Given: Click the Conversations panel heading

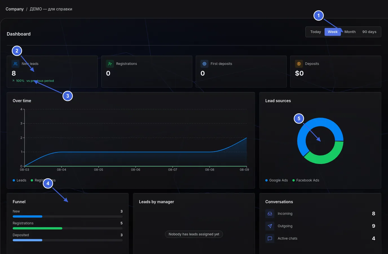Looking at the screenshot, I should click(279, 202).
